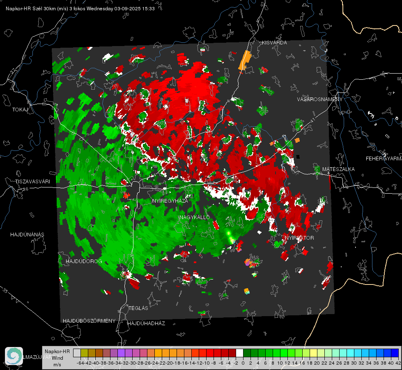Viewport: 402px width, 370px height.
Task: Select the yellow 18–20 legend swatch
Action: click(x=314, y=353)
